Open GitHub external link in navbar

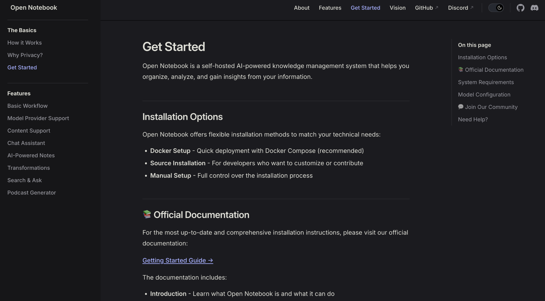click(x=426, y=8)
